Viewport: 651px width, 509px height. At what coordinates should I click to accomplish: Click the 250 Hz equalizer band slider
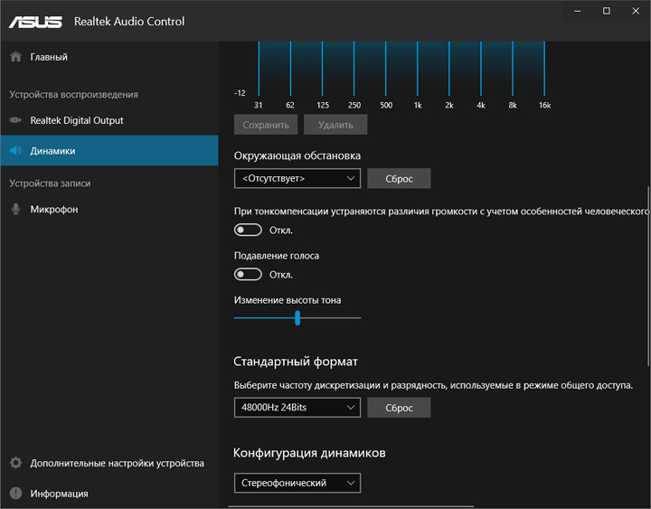coord(354,69)
